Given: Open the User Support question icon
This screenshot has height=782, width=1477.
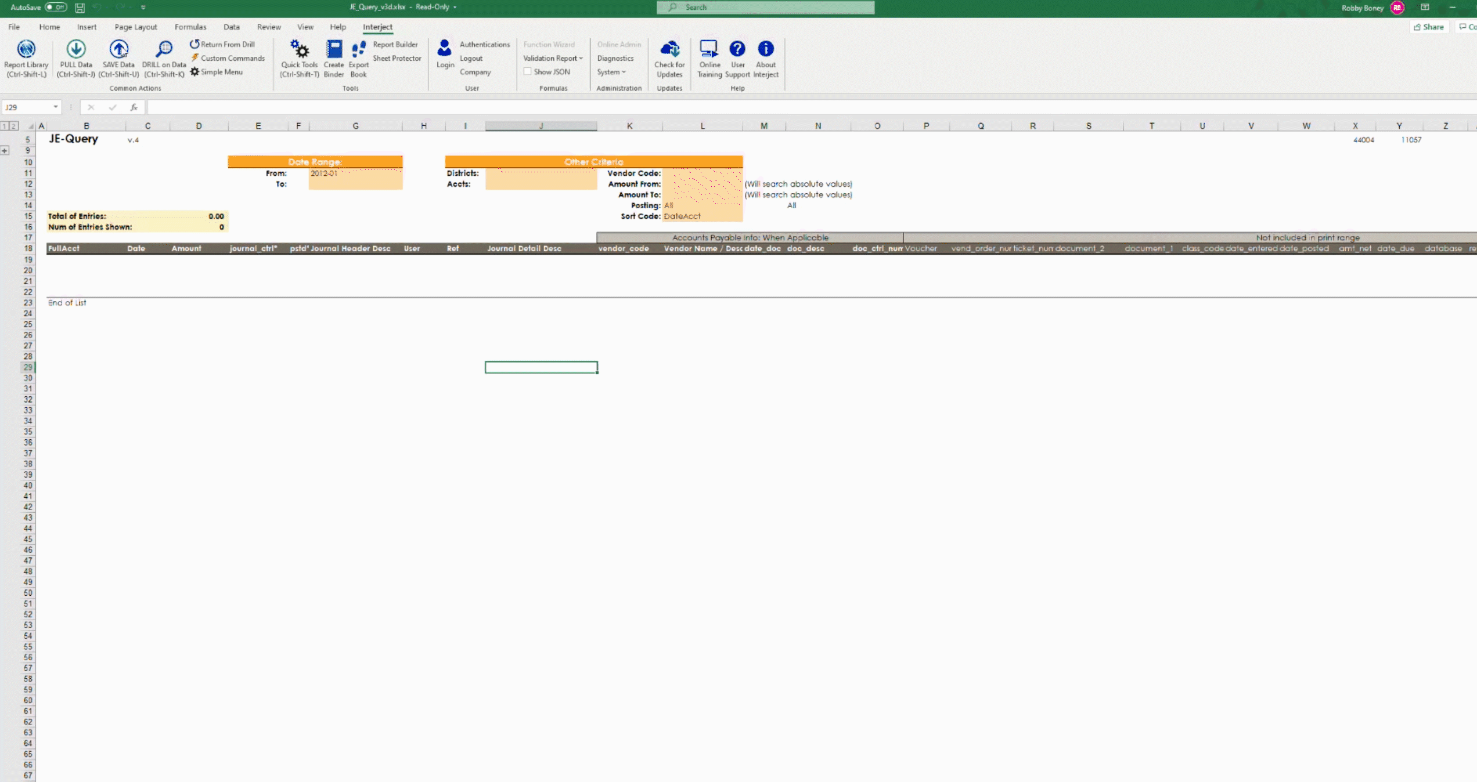Looking at the screenshot, I should tap(737, 49).
